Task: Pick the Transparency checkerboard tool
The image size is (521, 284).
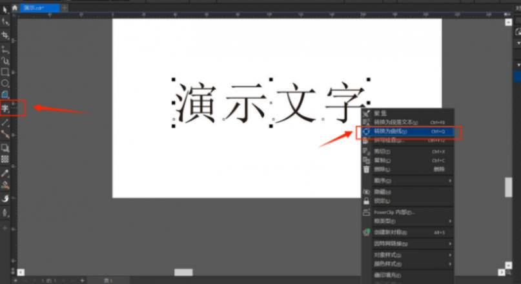Action: (5, 158)
